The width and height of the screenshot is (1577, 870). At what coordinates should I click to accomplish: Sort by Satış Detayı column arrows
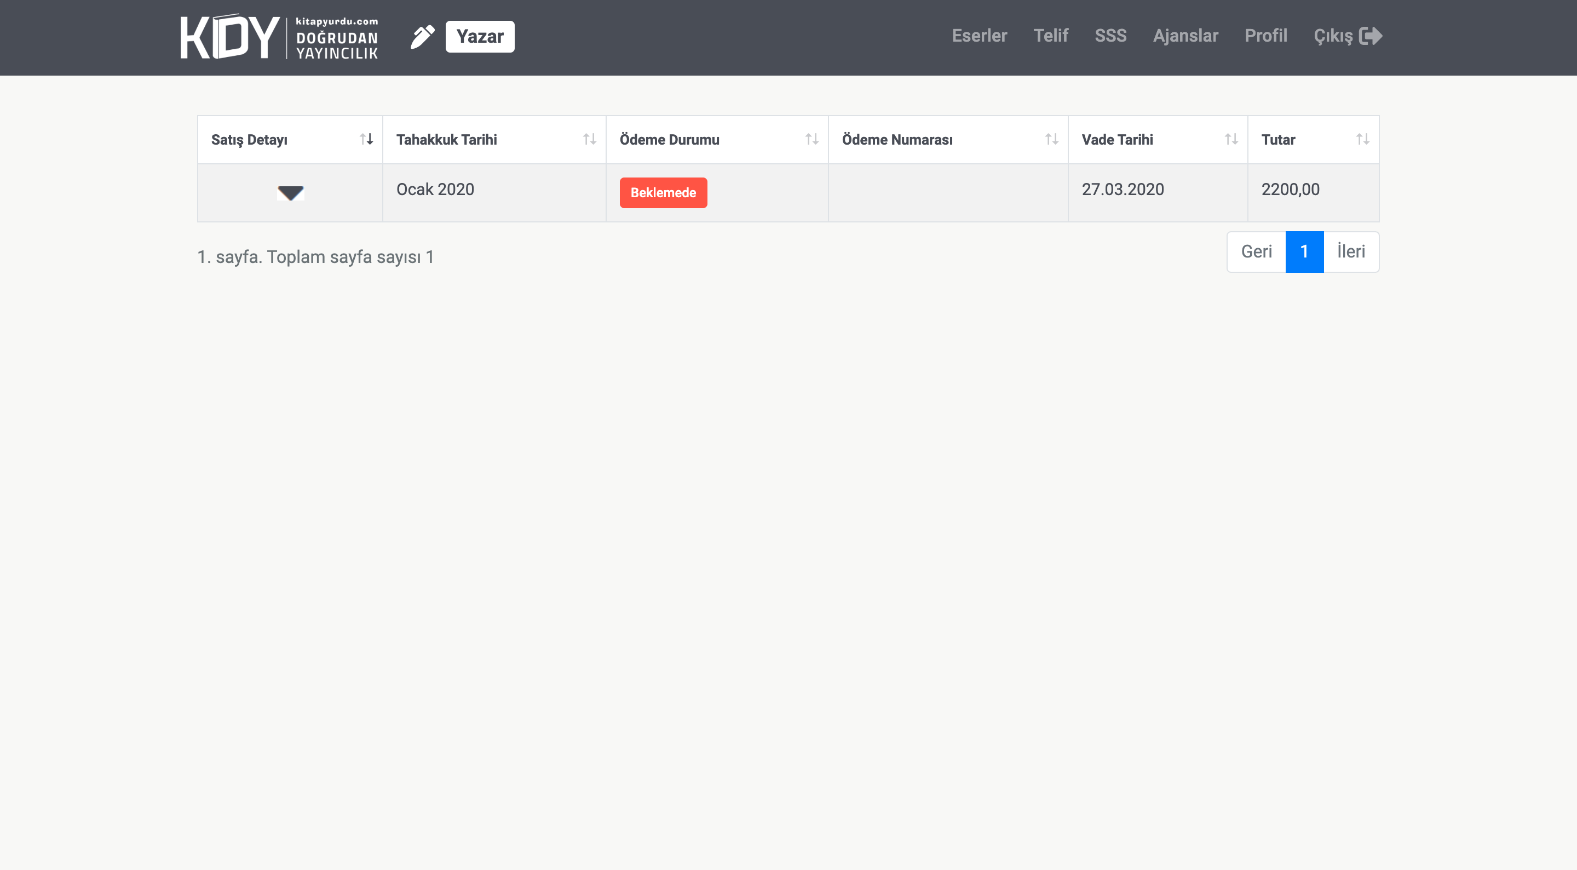tap(366, 140)
